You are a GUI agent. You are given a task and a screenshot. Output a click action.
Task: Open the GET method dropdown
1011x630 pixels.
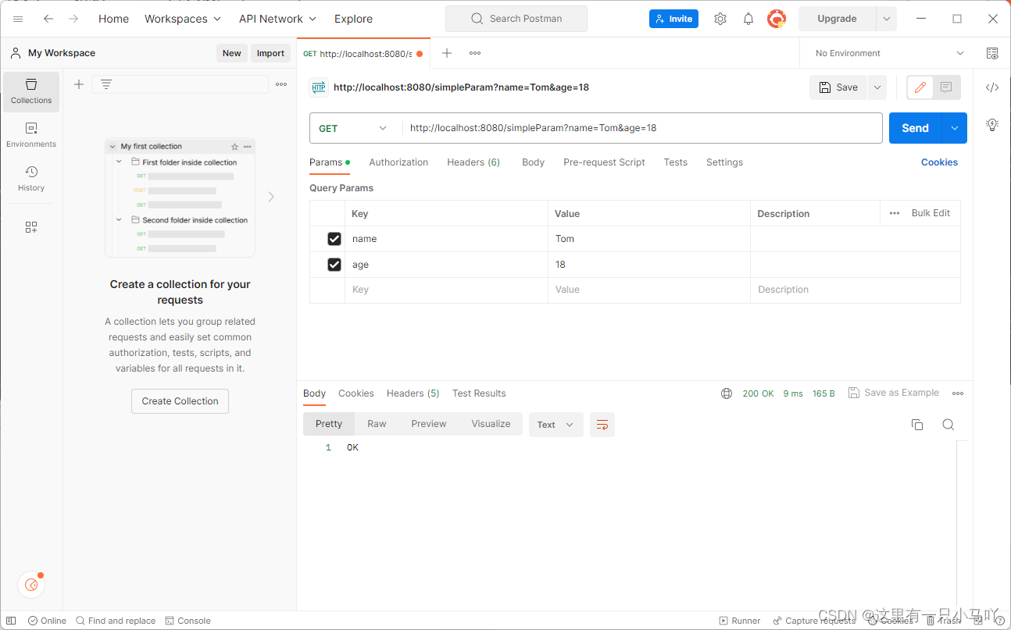pos(353,128)
